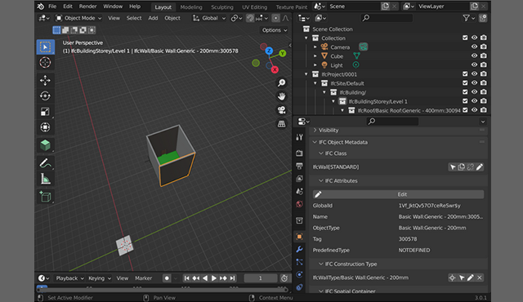Switch to the Modeling workspace tab
This screenshot has height=302, width=523.
point(191,7)
